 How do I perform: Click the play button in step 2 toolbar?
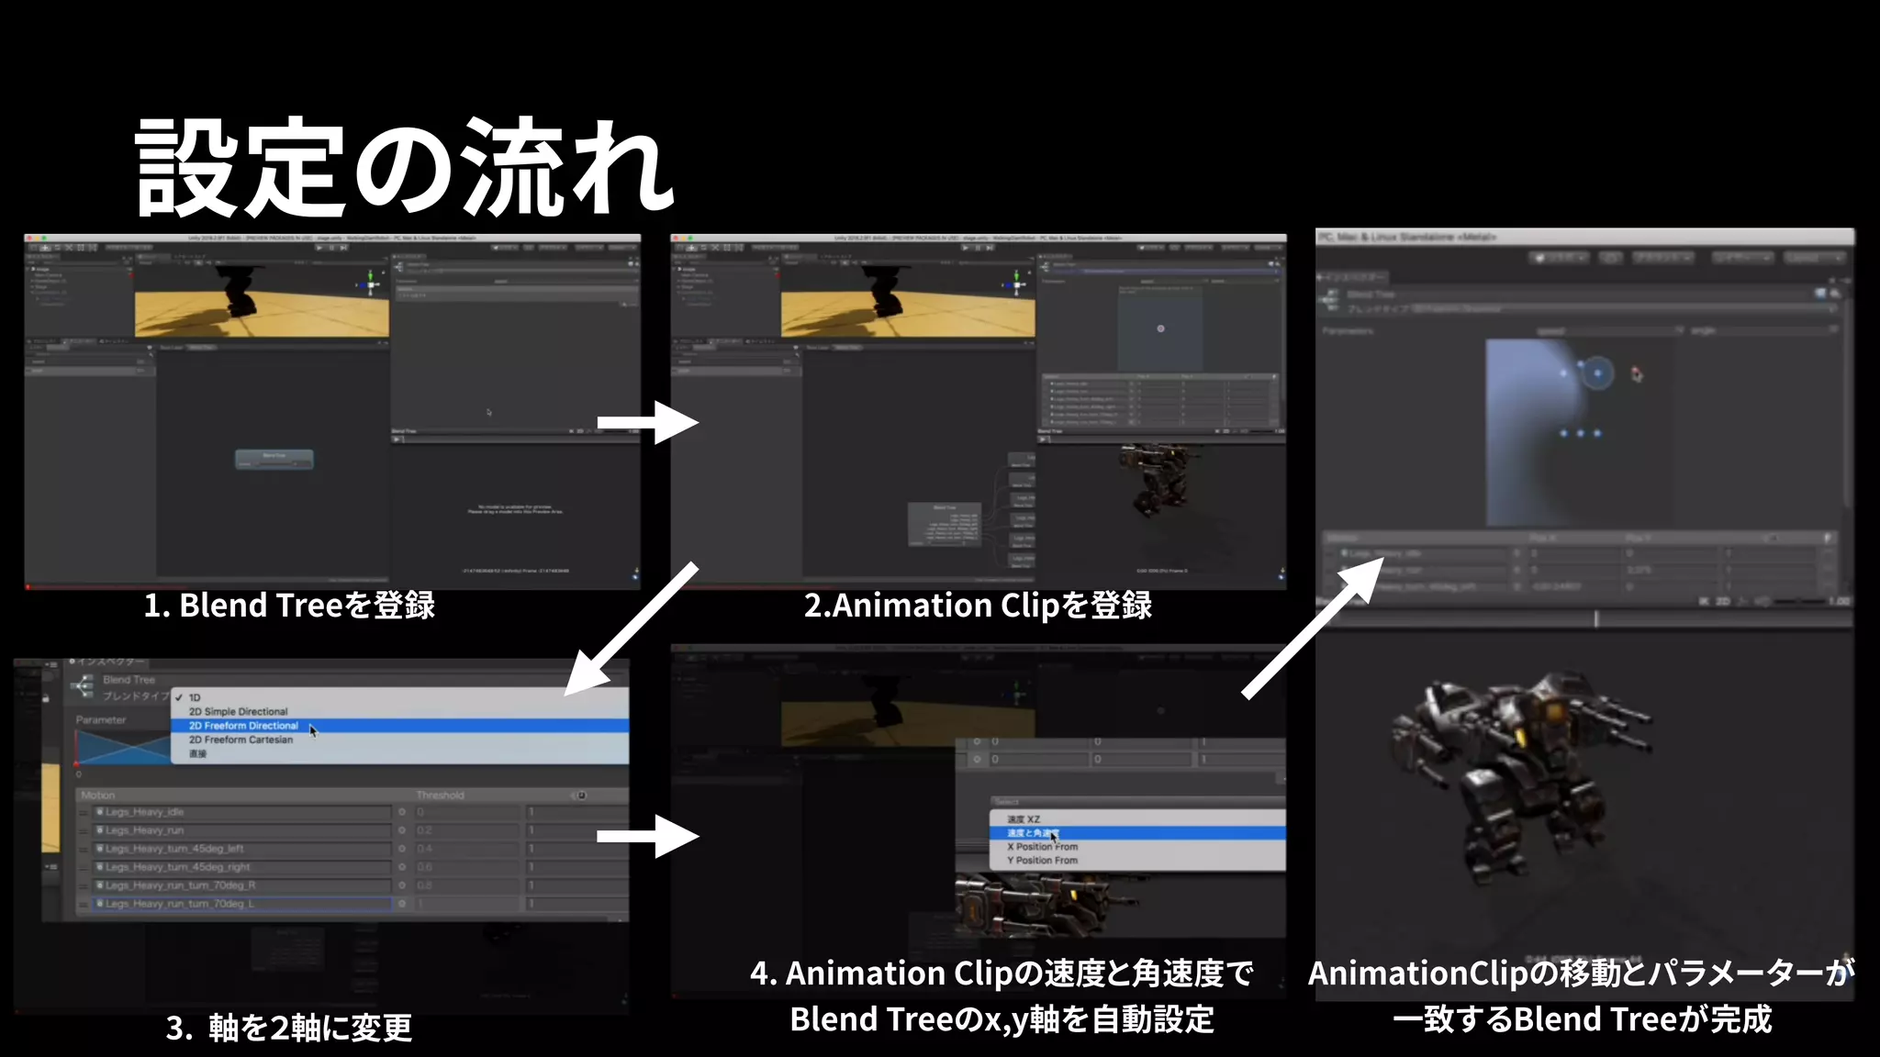point(967,248)
